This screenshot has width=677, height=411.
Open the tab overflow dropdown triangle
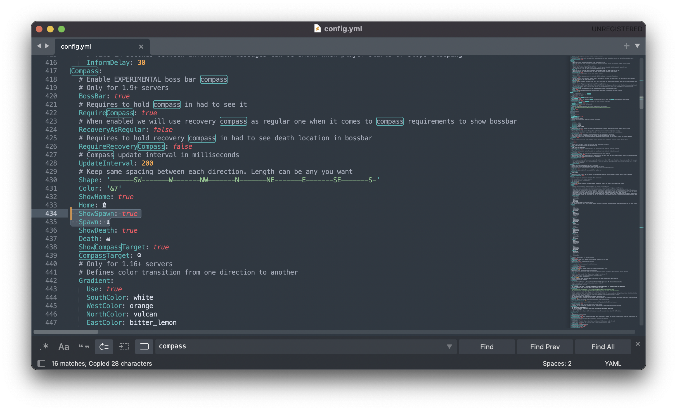click(638, 46)
